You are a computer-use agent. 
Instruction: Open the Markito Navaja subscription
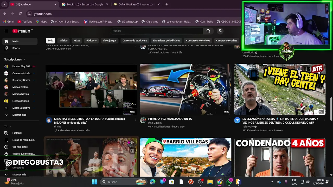20,94
